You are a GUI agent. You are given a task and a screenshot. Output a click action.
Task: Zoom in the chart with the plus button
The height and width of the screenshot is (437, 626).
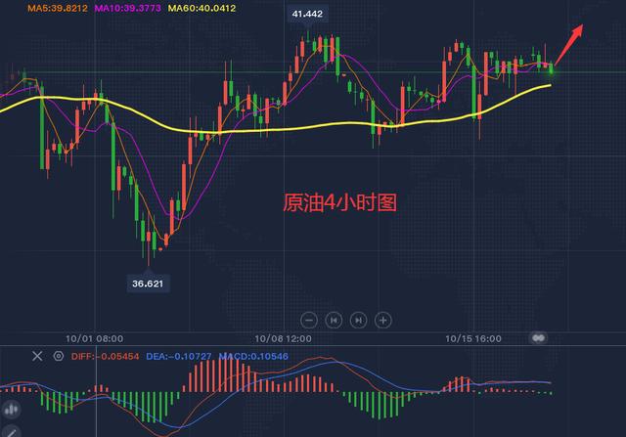382,320
